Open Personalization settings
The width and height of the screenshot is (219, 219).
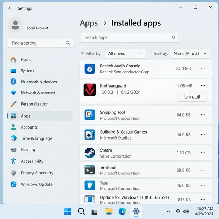pyautogui.click(x=40, y=104)
